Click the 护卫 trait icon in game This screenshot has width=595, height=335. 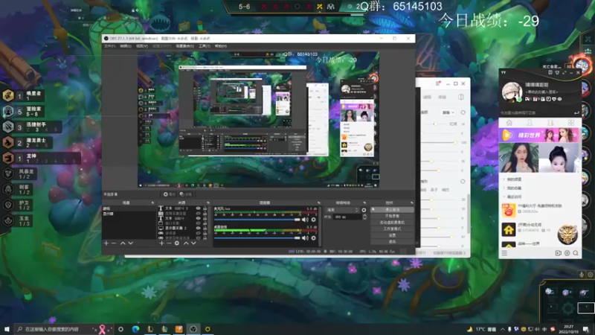coord(8,205)
